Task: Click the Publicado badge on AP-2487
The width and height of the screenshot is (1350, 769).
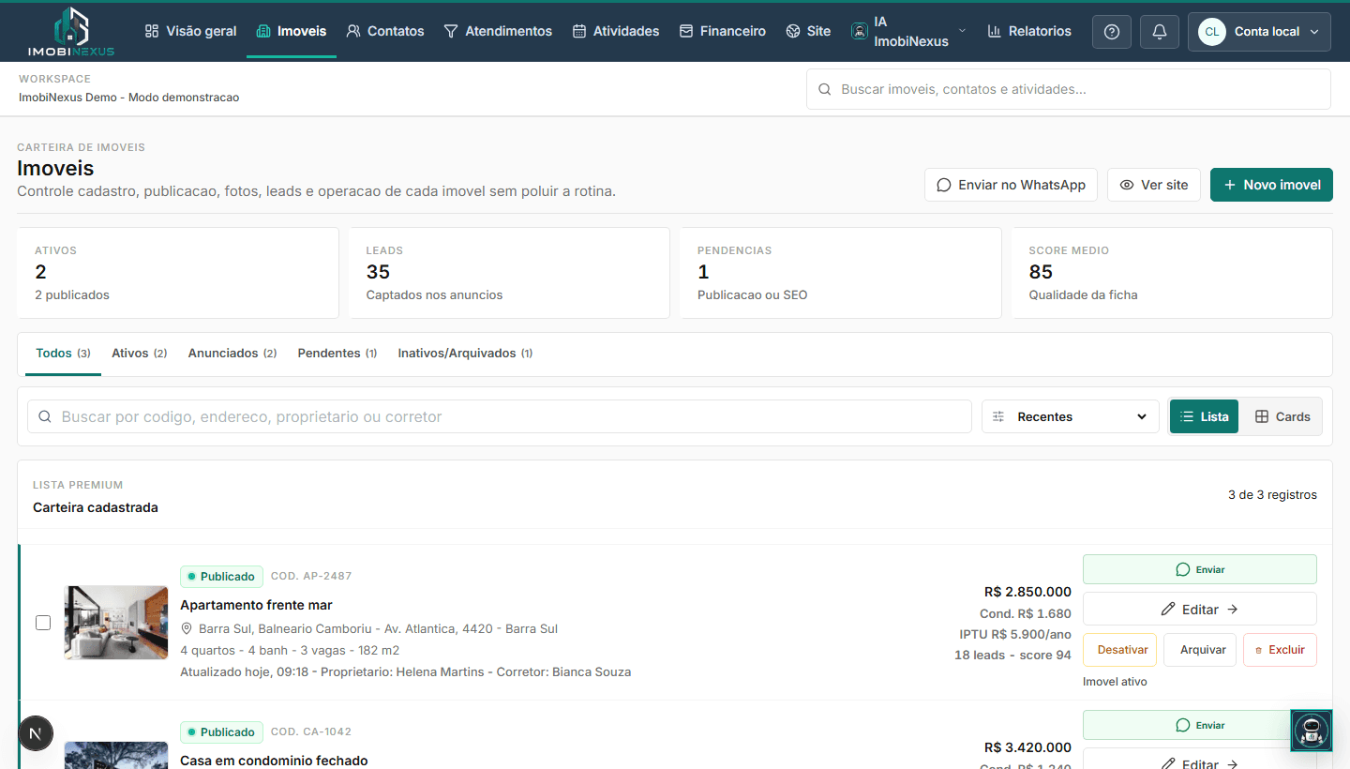Action: [221, 576]
